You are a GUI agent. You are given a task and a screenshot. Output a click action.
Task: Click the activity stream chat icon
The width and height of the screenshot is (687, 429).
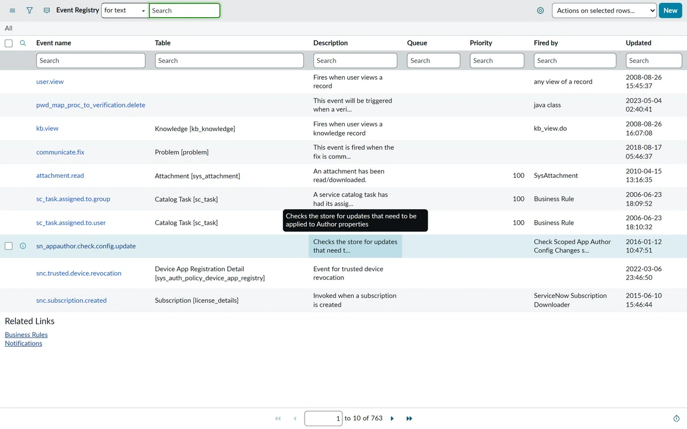(x=47, y=10)
